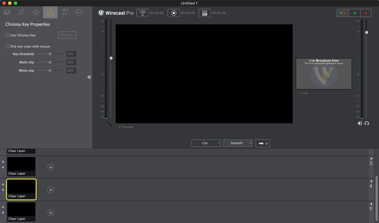
Task: Open the Smooth transition dropdown
Action: click(x=238, y=143)
